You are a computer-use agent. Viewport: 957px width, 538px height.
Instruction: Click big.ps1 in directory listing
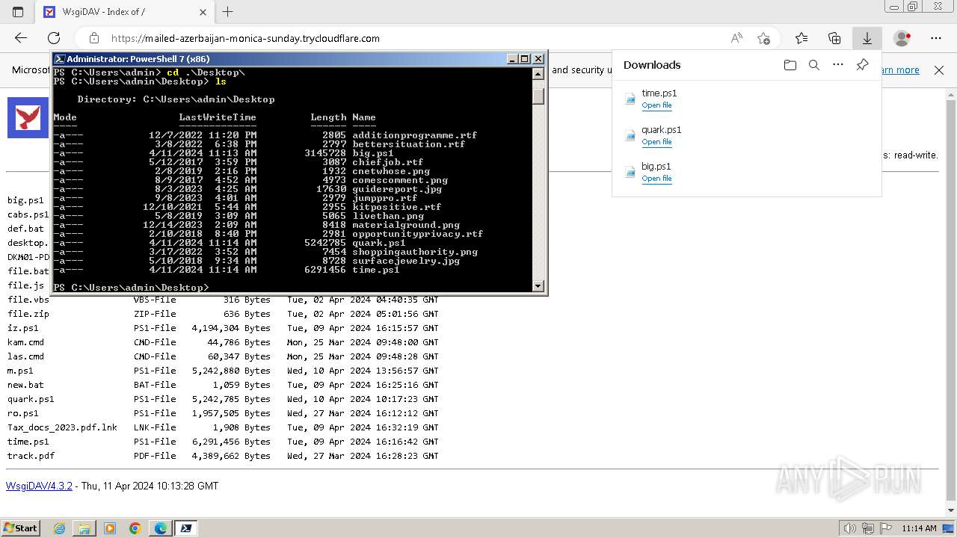pyautogui.click(x=25, y=200)
